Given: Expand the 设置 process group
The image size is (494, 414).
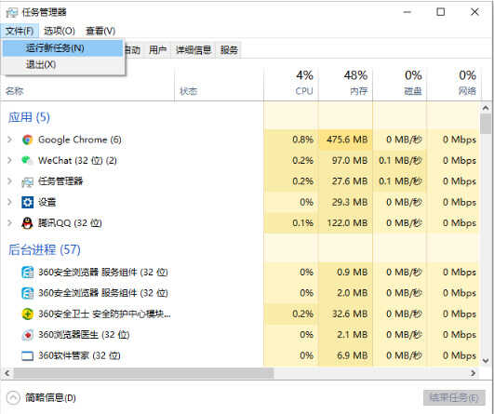Looking at the screenshot, I should tap(9, 202).
